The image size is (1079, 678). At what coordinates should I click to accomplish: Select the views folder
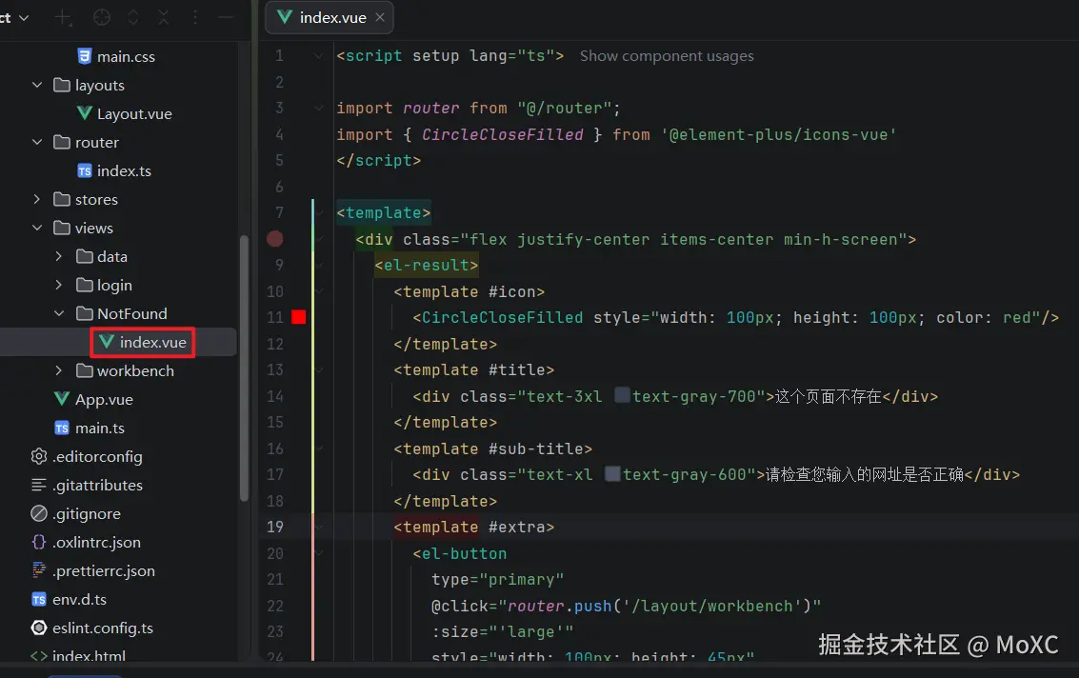93,228
